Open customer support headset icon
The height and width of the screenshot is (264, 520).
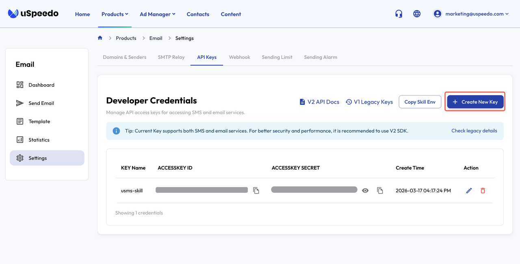coord(399,14)
